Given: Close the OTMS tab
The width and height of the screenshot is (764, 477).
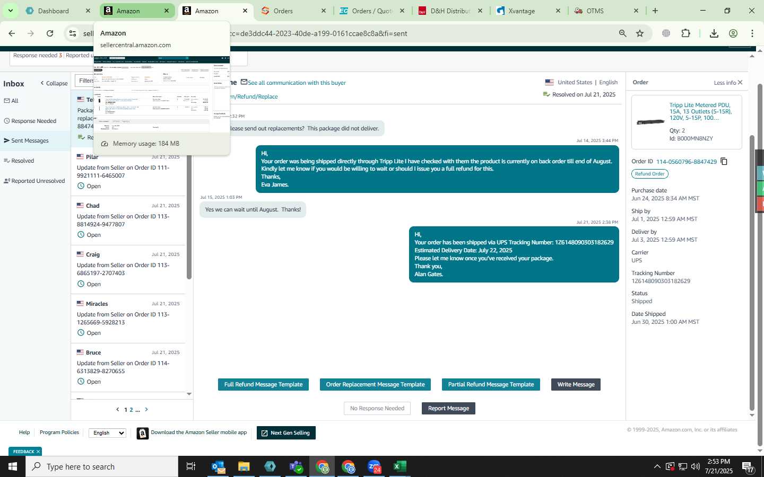Looking at the screenshot, I should click(636, 11).
